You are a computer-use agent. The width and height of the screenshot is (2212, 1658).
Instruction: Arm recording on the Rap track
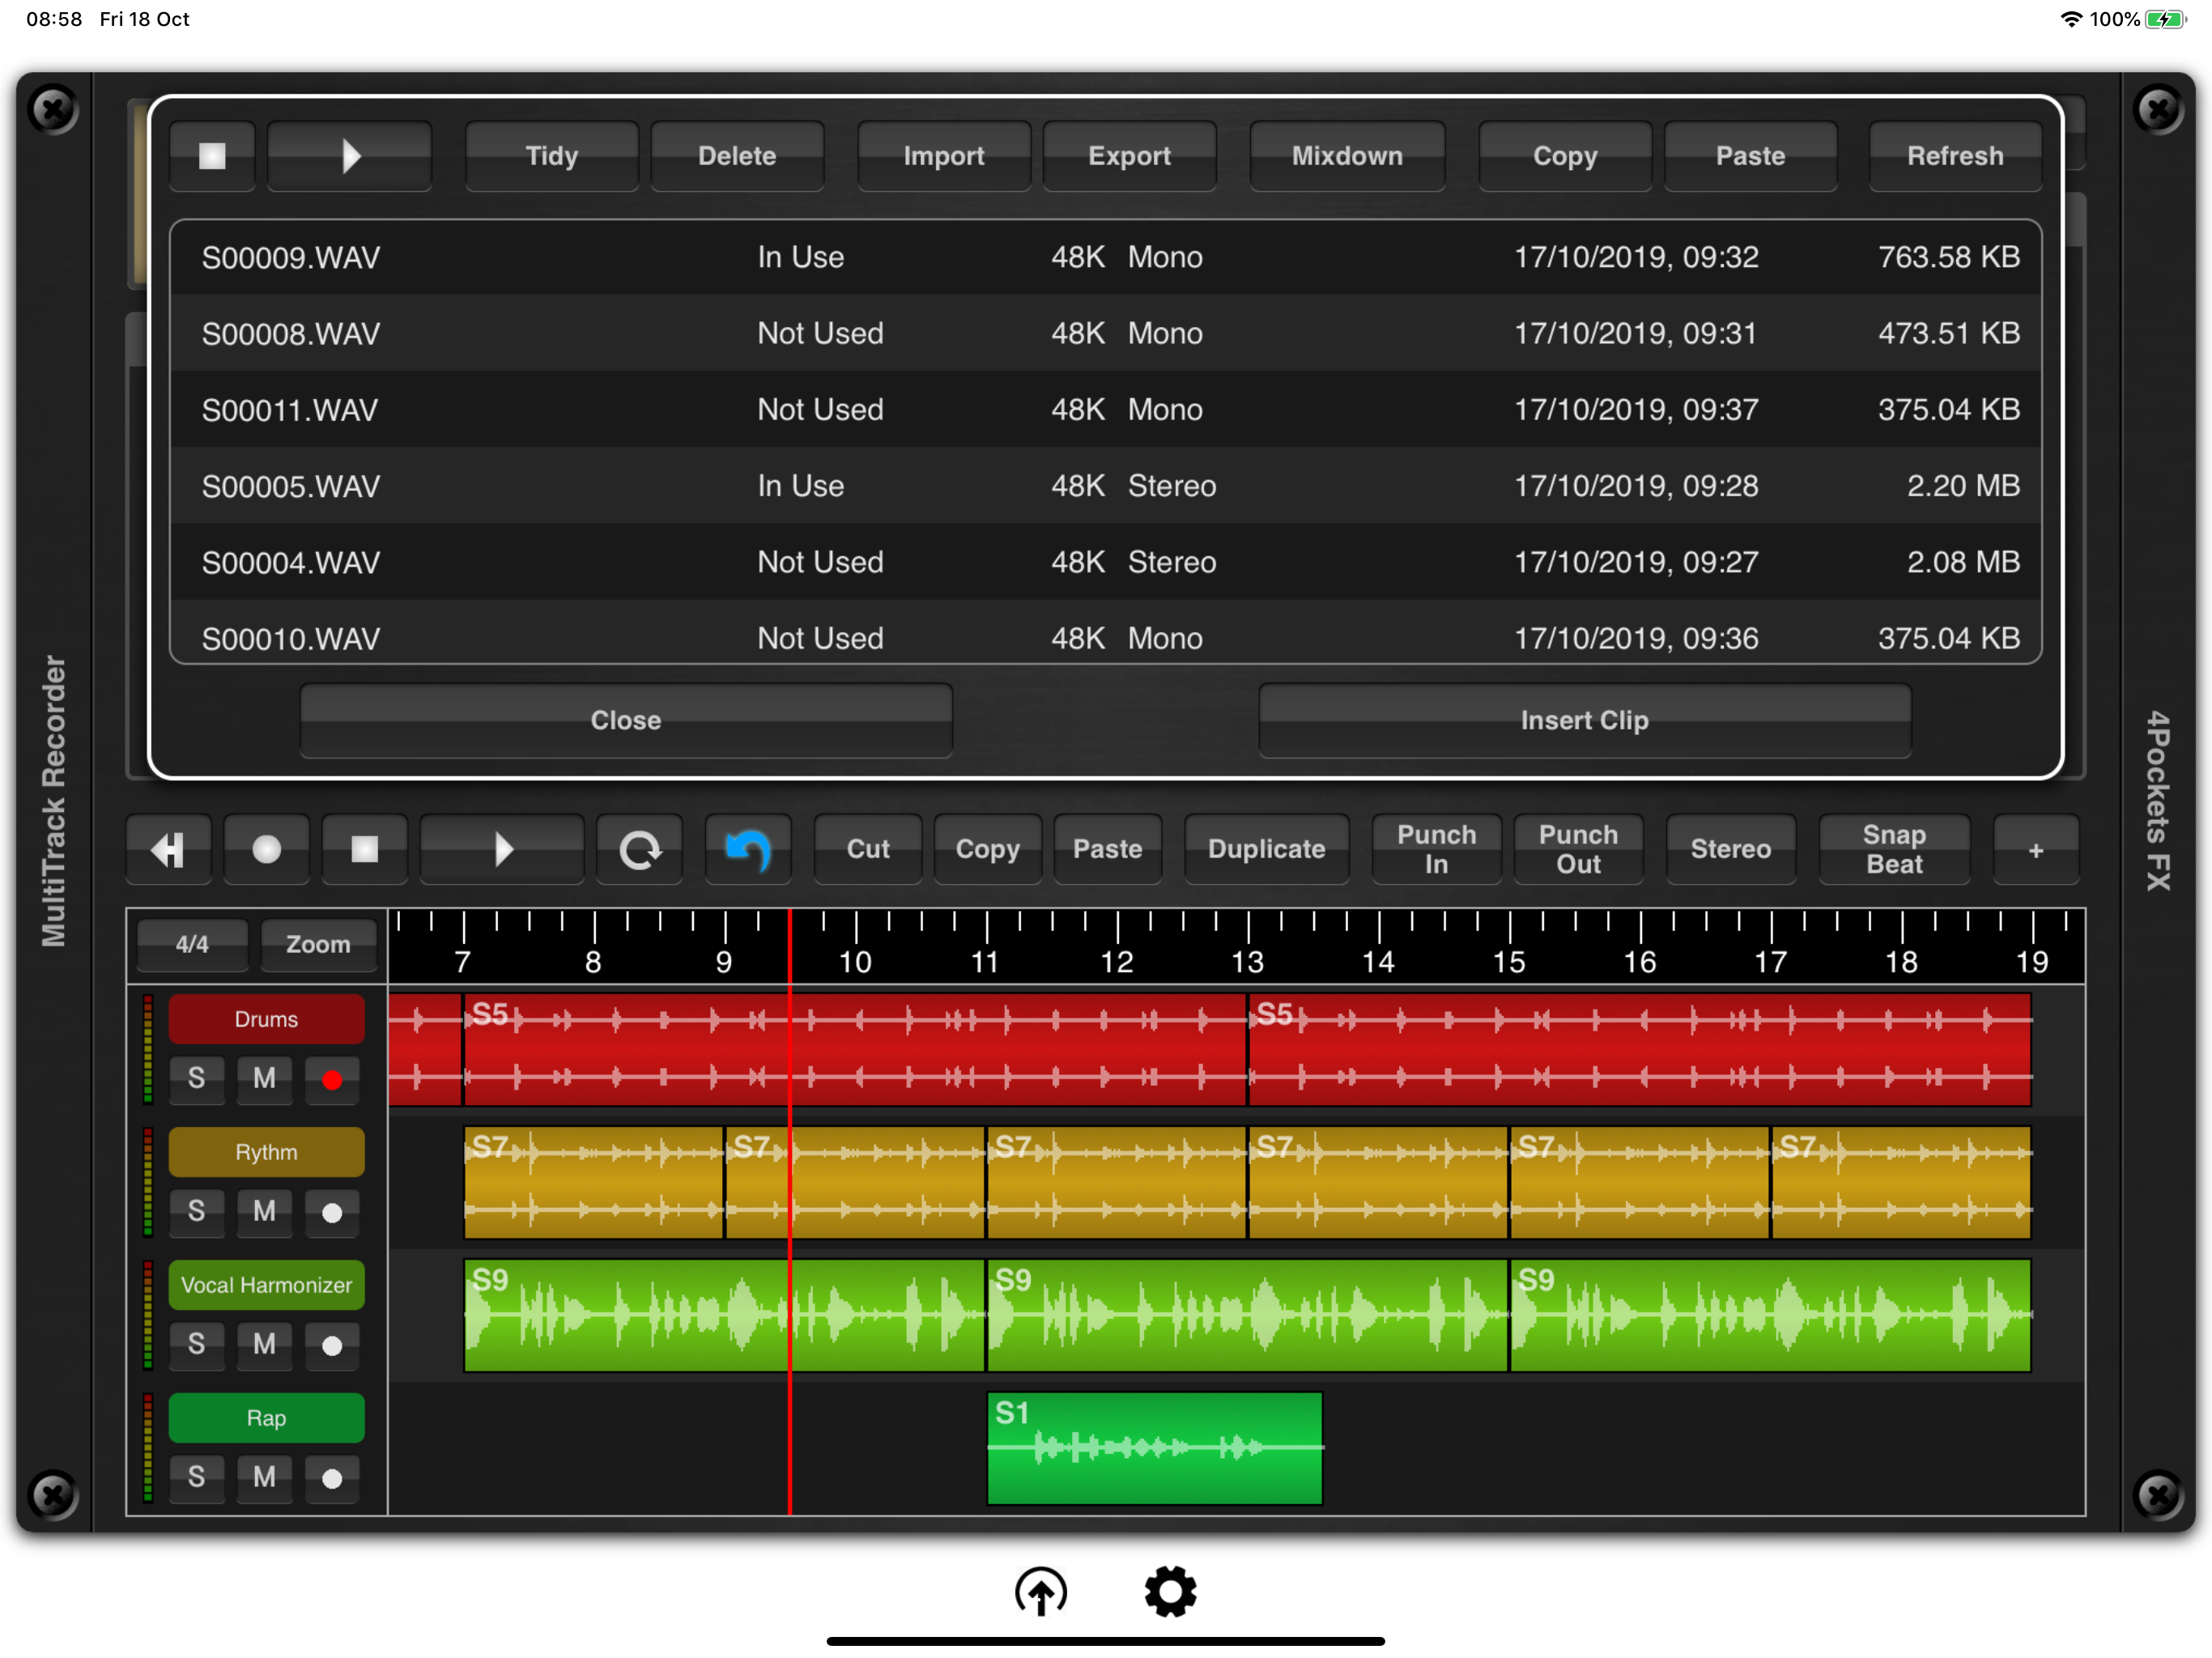(332, 1477)
